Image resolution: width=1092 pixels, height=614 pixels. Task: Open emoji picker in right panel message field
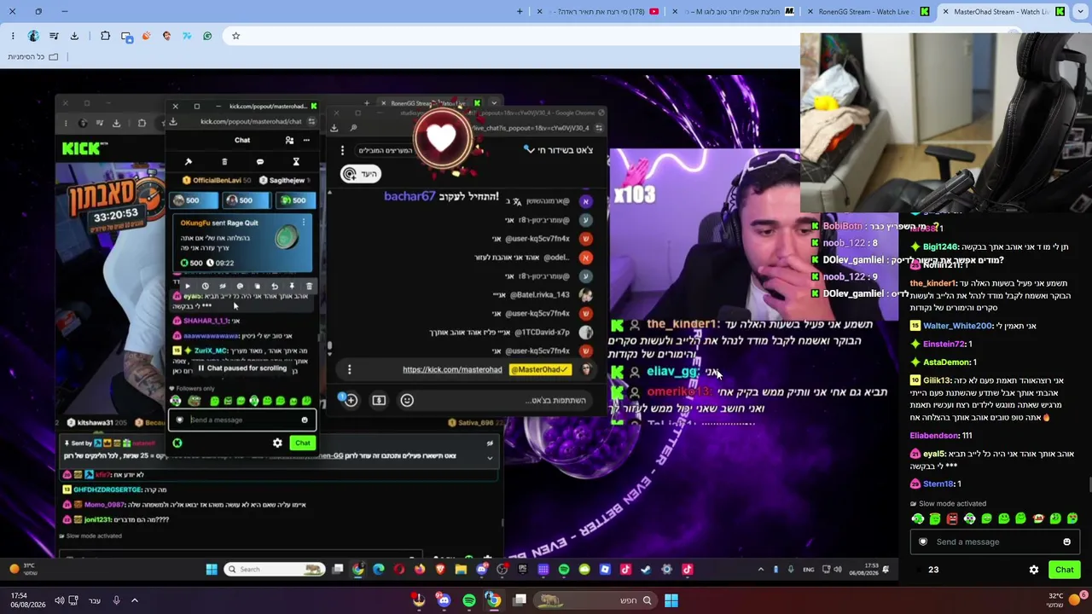[1066, 542]
